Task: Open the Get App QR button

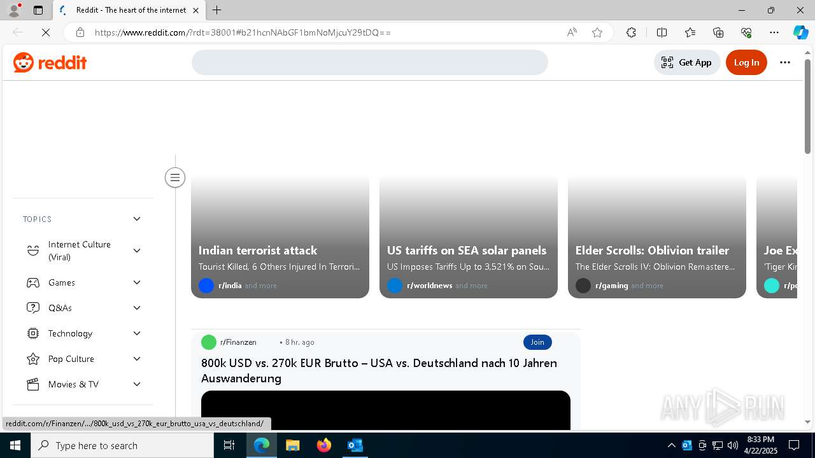Action: click(x=686, y=62)
